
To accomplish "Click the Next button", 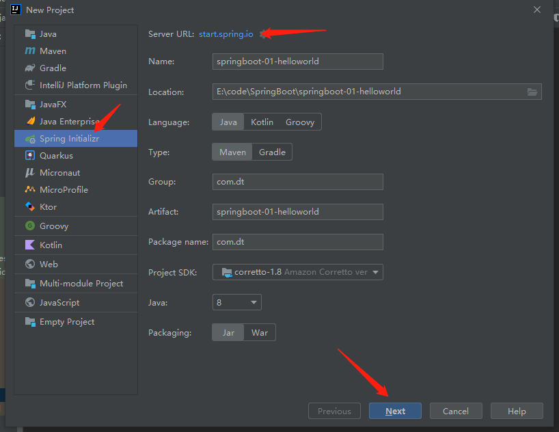I will (x=395, y=411).
